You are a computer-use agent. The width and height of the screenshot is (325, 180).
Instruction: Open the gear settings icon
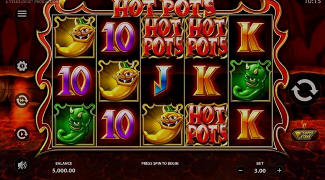click(22, 66)
